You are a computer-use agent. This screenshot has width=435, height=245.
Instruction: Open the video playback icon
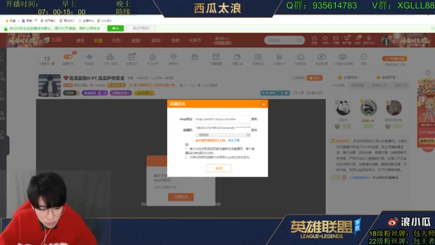pyautogui.click(x=321, y=57)
